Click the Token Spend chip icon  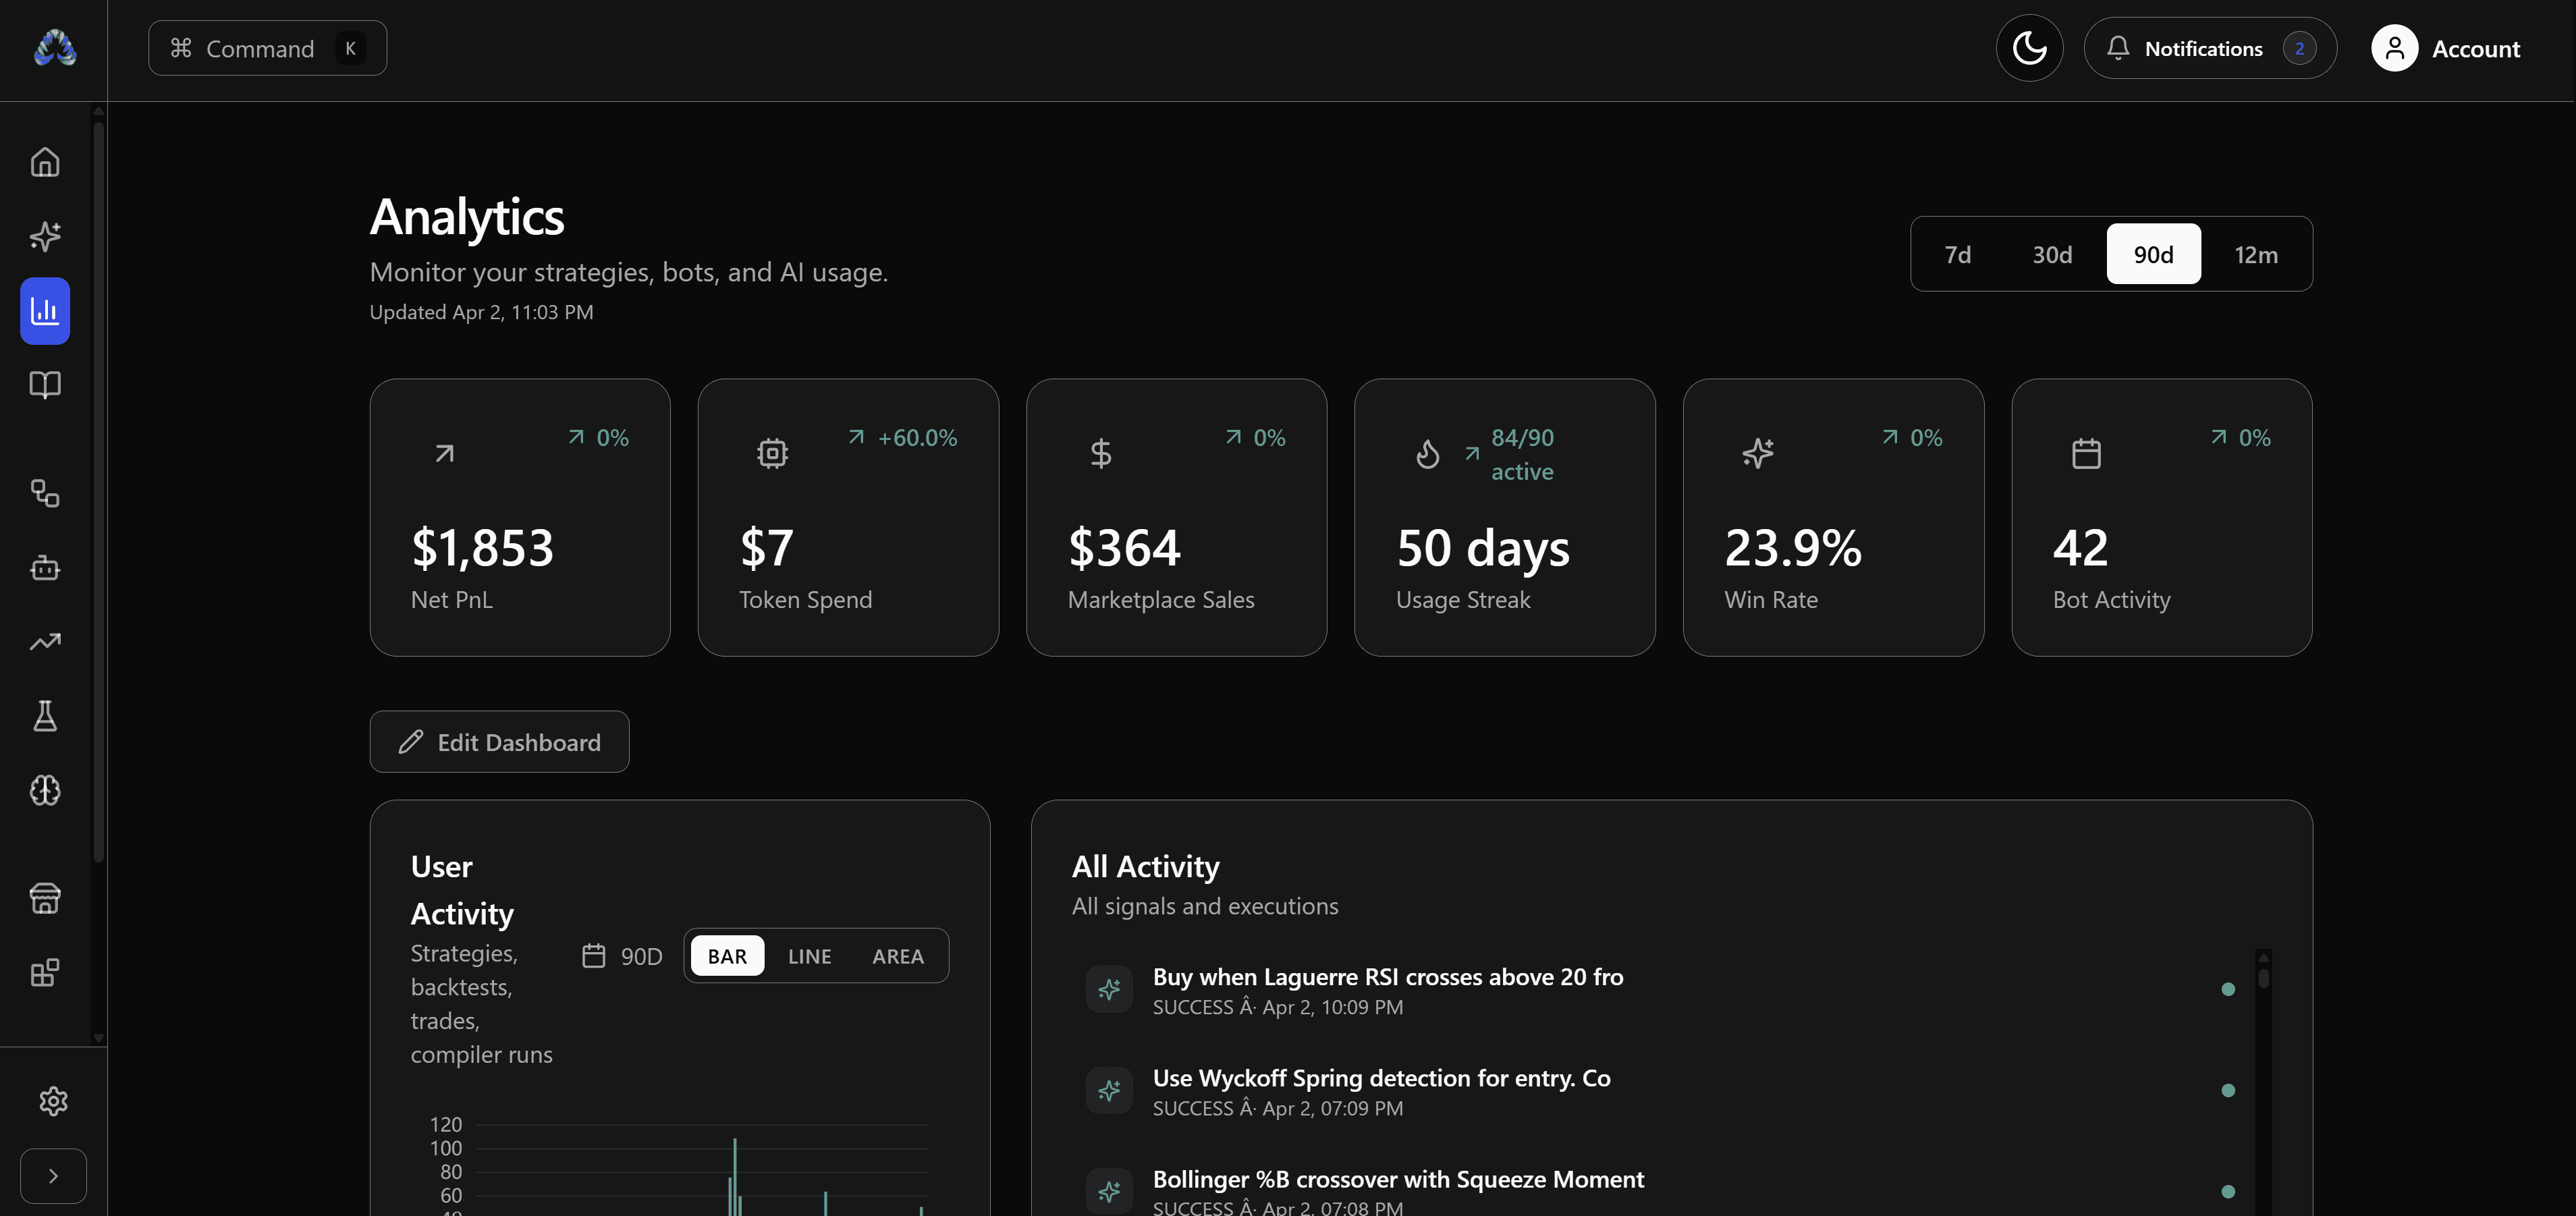tap(772, 453)
